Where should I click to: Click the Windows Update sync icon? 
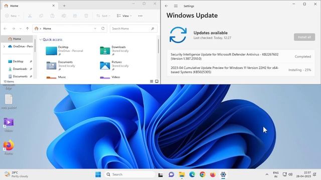[x=178, y=35]
